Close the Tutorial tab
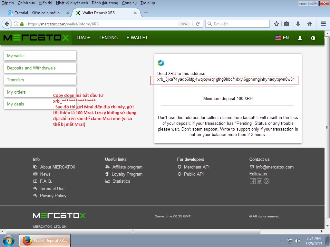Image resolution: width=330 pixels, height=247 pixels. pos(68,13)
